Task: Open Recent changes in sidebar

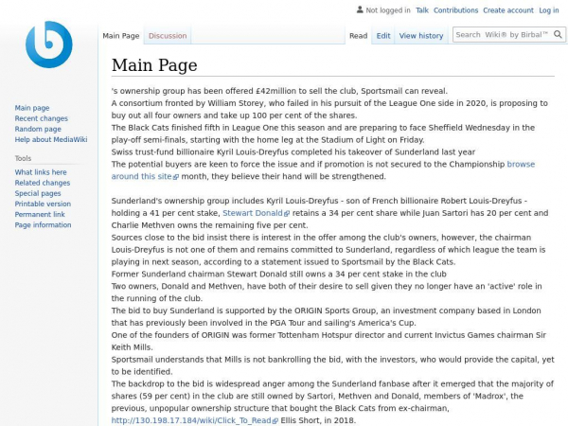Action: point(42,118)
